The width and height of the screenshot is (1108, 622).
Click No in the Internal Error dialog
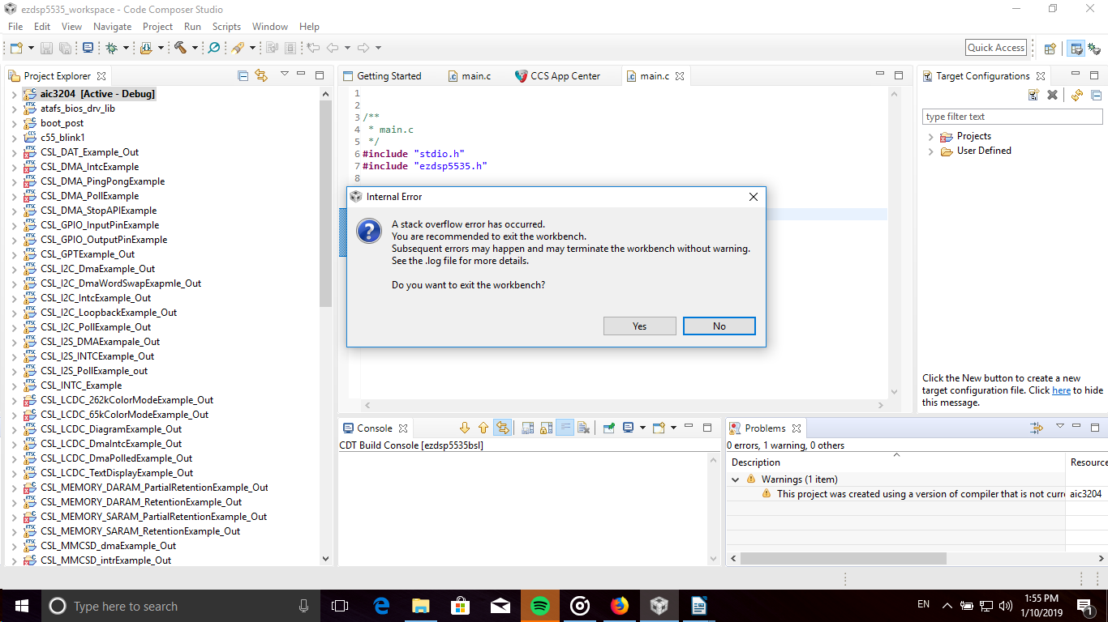(x=719, y=326)
